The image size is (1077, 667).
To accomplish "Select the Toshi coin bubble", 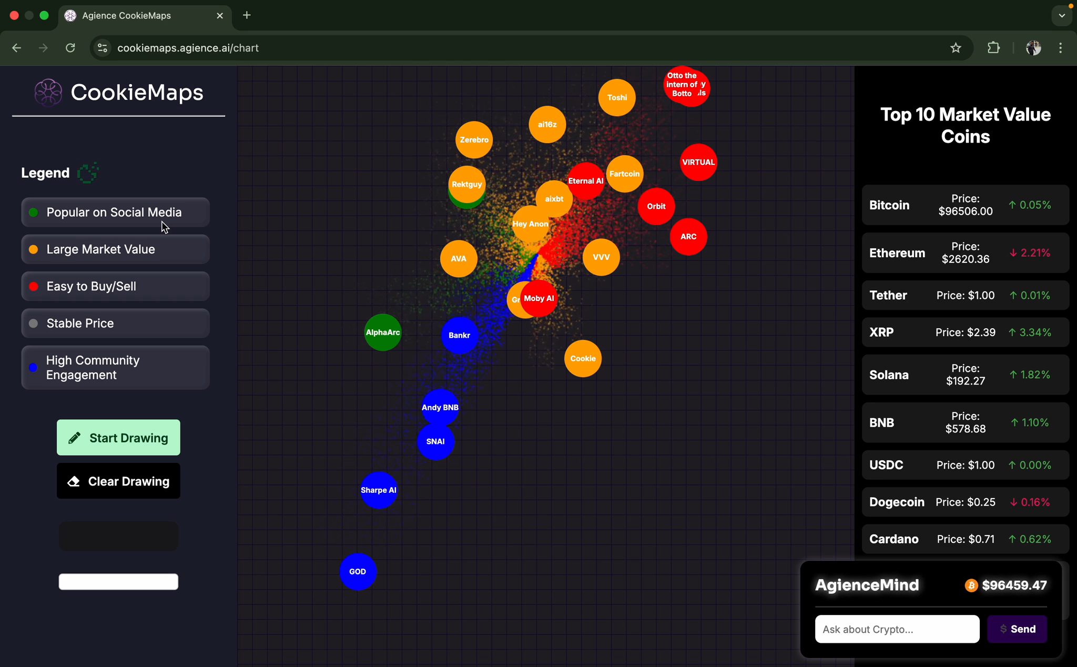I will (x=617, y=97).
